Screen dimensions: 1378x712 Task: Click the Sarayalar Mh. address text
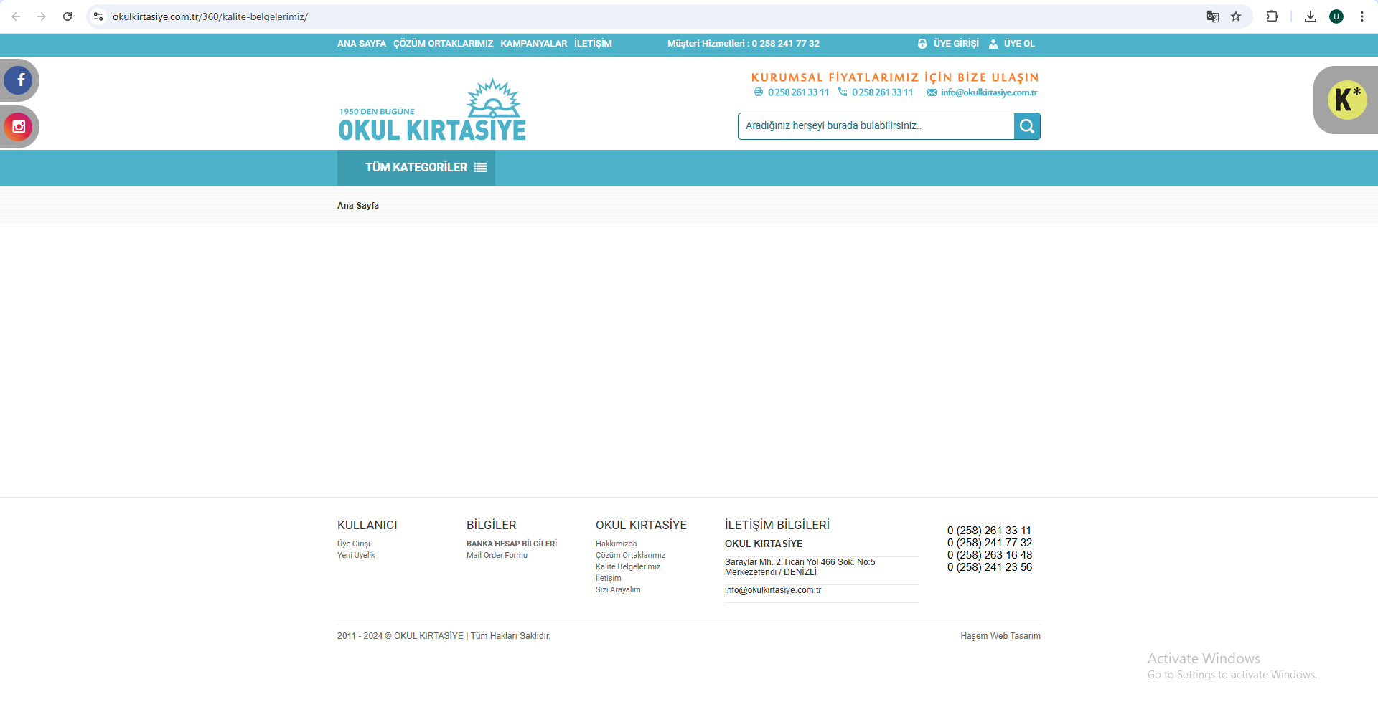800,567
